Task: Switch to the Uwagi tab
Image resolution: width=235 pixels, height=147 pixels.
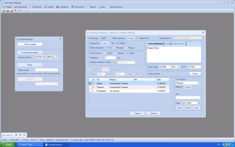Action: pyautogui.click(x=167, y=44)
